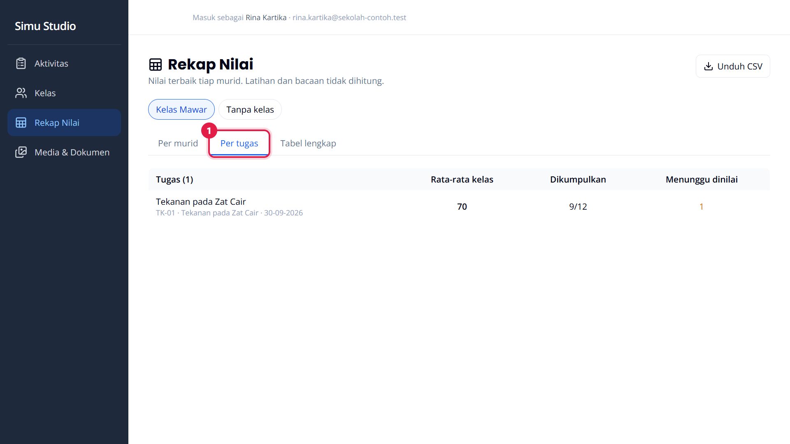
Task: Go to the Kelas page
Action: pos(64,93)
